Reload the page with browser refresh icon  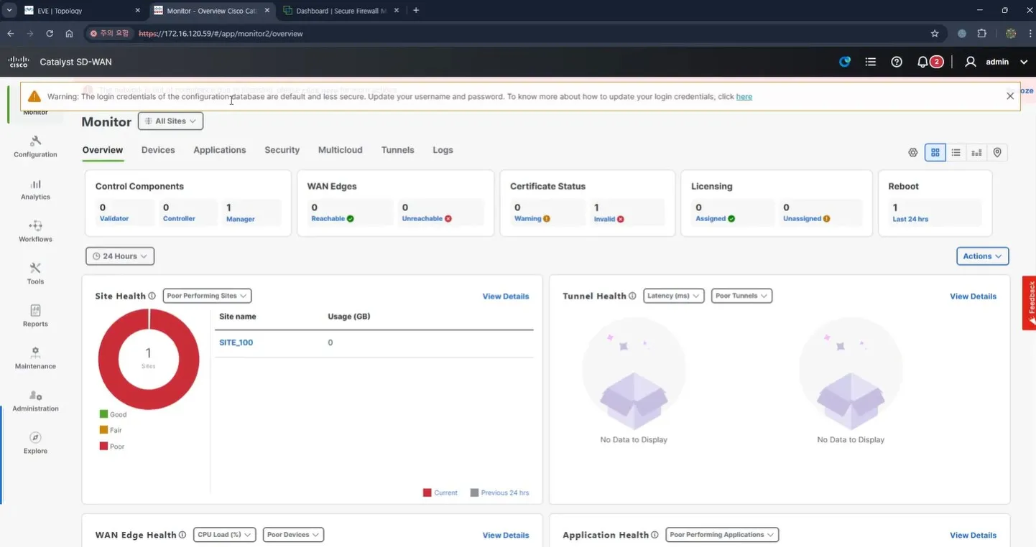[x=50, y=33]
